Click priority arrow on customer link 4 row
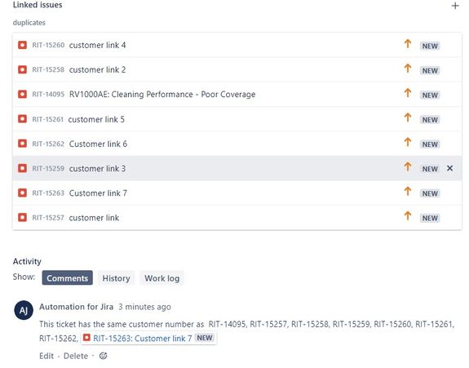Viewport: 469px width, 368px height. [x=408, y=44]
